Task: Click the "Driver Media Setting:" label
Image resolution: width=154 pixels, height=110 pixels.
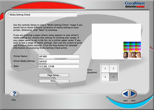Action: coord(24,61)
